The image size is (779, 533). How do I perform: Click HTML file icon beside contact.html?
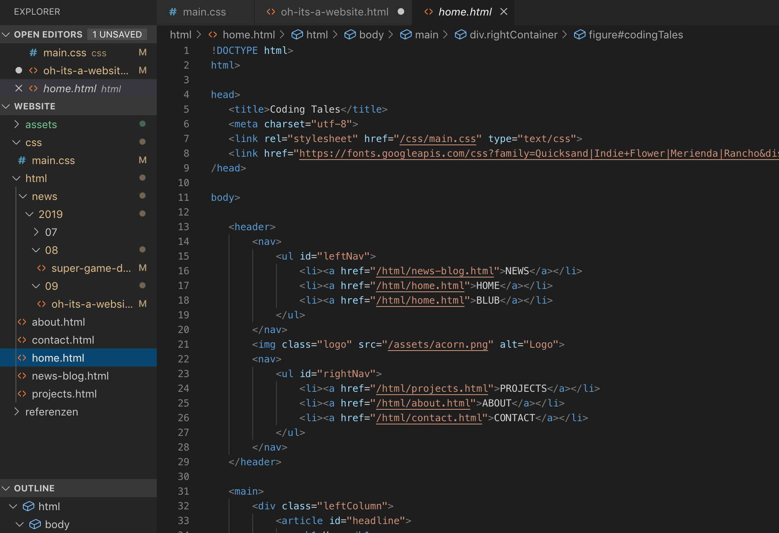[22, 340]
